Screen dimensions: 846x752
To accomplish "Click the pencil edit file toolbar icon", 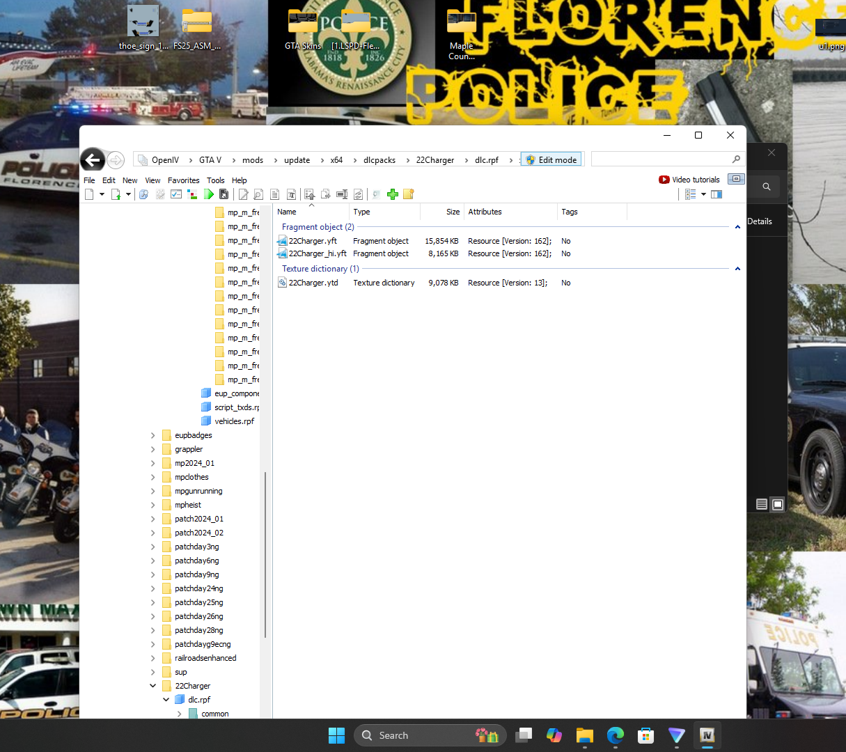I will click(x=243, y=194).
